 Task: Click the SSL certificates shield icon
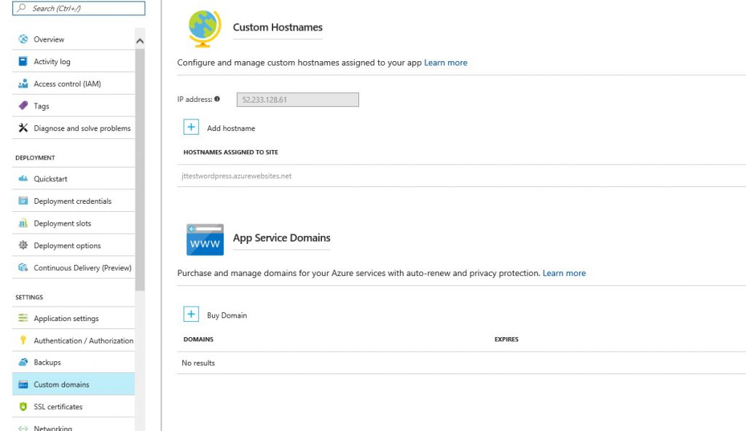tap(23, 407)
